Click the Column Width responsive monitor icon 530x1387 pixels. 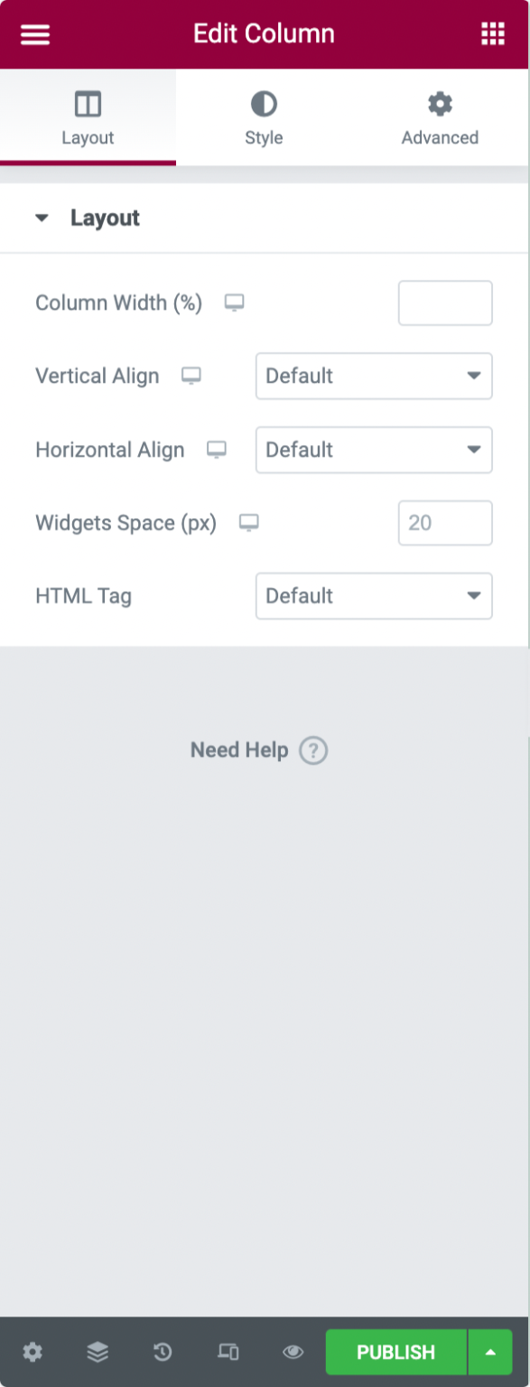click(234, 303)
